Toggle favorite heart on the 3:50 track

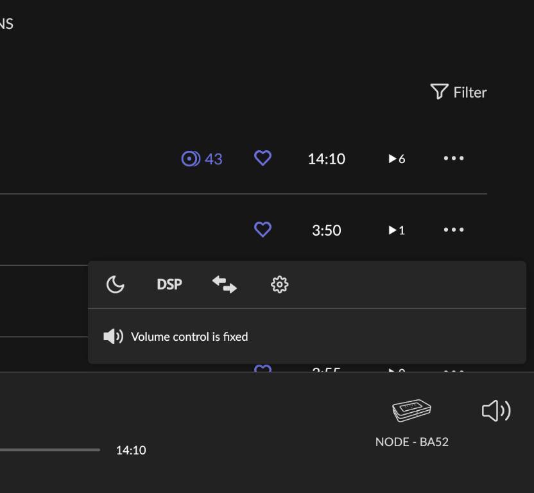tap(263, 229)
